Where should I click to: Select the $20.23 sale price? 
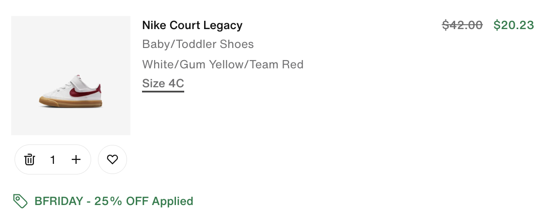(513, 25)
